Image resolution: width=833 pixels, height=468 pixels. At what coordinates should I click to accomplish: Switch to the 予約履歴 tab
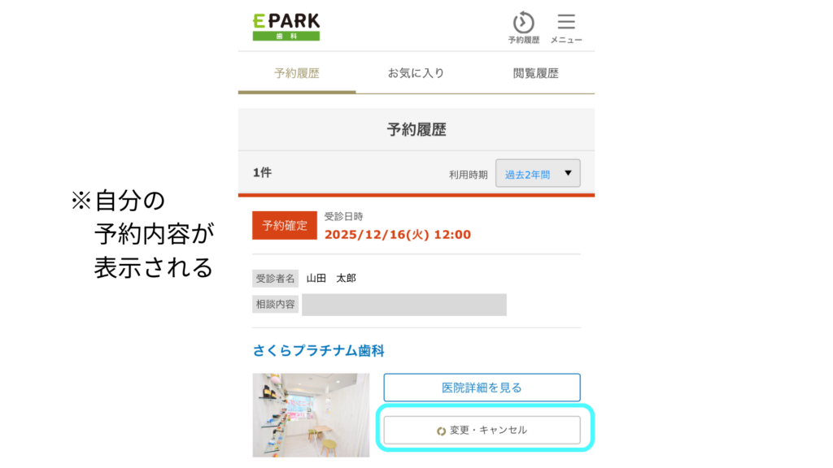[x=297, y=73]
